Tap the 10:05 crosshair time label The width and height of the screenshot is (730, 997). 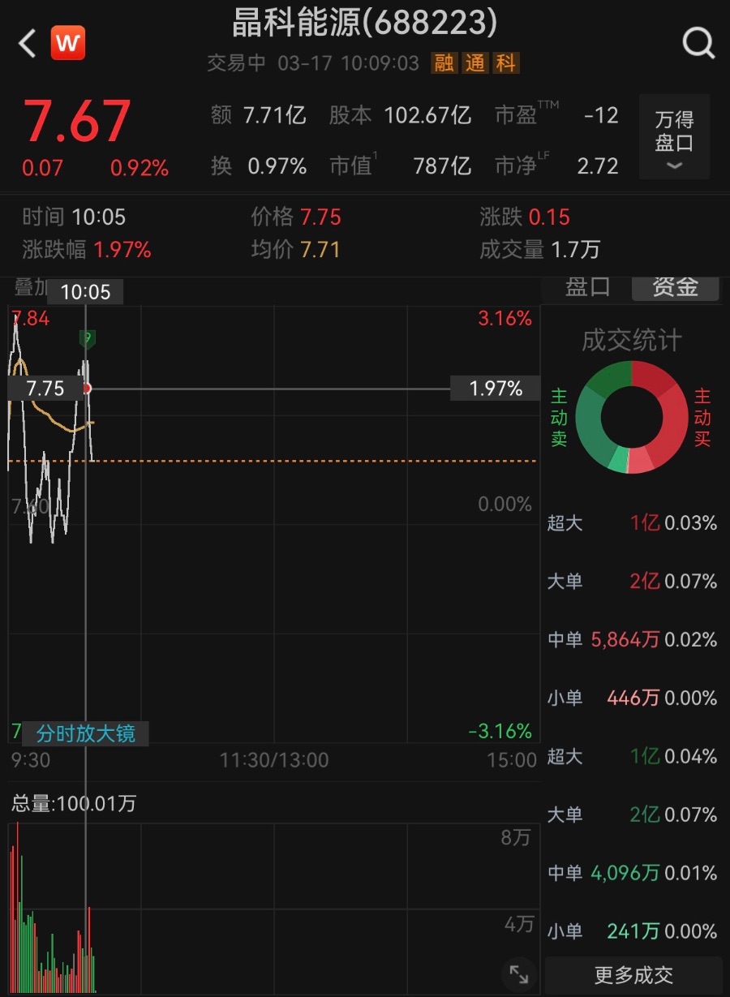tap(85, 291)
